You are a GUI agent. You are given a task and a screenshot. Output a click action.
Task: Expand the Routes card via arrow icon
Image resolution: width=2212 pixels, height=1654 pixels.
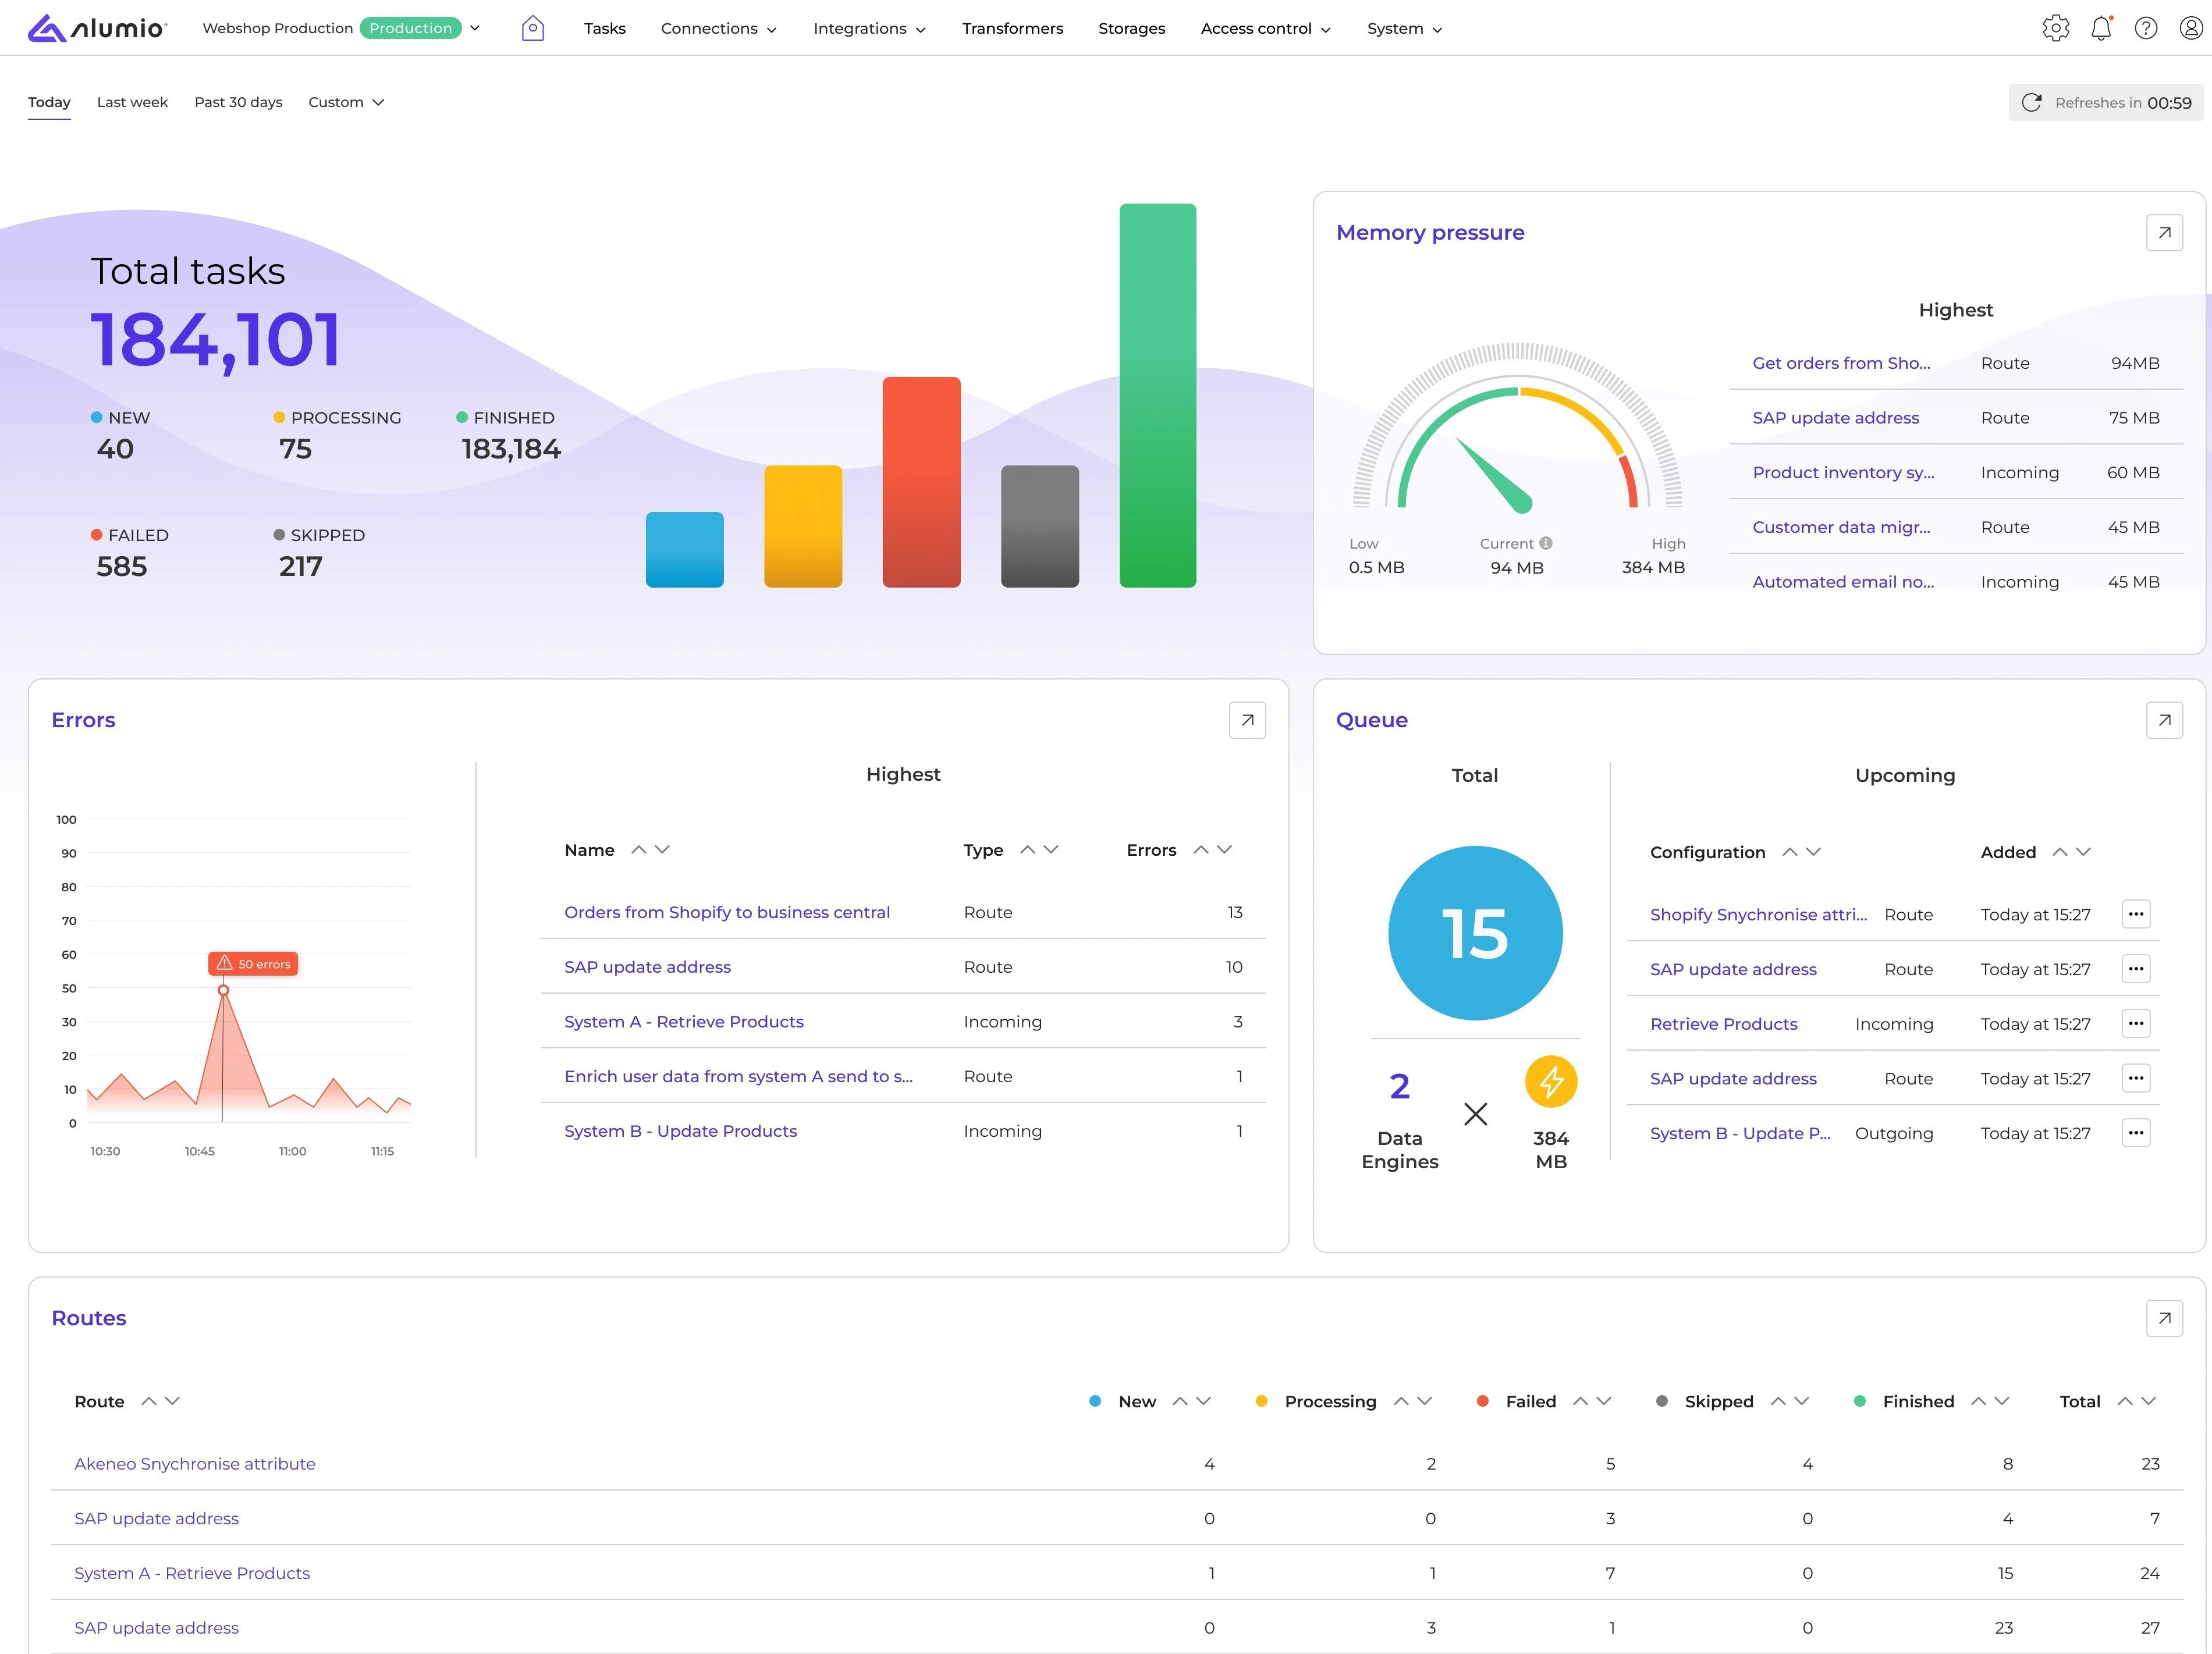click(x=2164, y=1318)
